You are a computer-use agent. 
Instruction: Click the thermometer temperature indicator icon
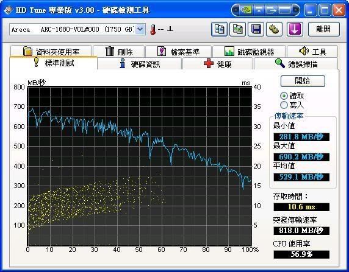[x=153, y=29]
